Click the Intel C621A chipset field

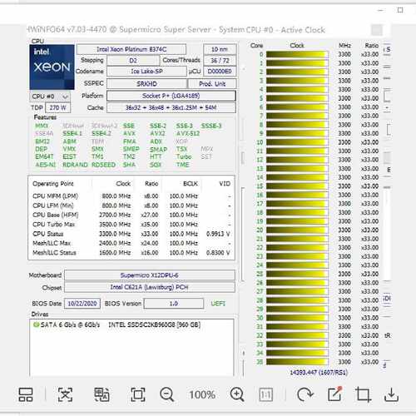point(150,287)
